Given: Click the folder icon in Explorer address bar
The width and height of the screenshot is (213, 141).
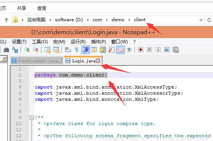Looking at the screenshot, I should click(x=15, y=20).
